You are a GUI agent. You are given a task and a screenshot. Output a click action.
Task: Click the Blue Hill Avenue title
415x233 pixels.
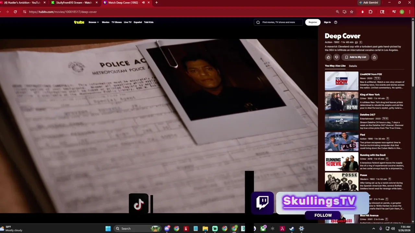coord(369,216)
